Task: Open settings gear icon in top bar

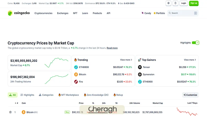Action: pyautogui.click(x=168, y=3)
